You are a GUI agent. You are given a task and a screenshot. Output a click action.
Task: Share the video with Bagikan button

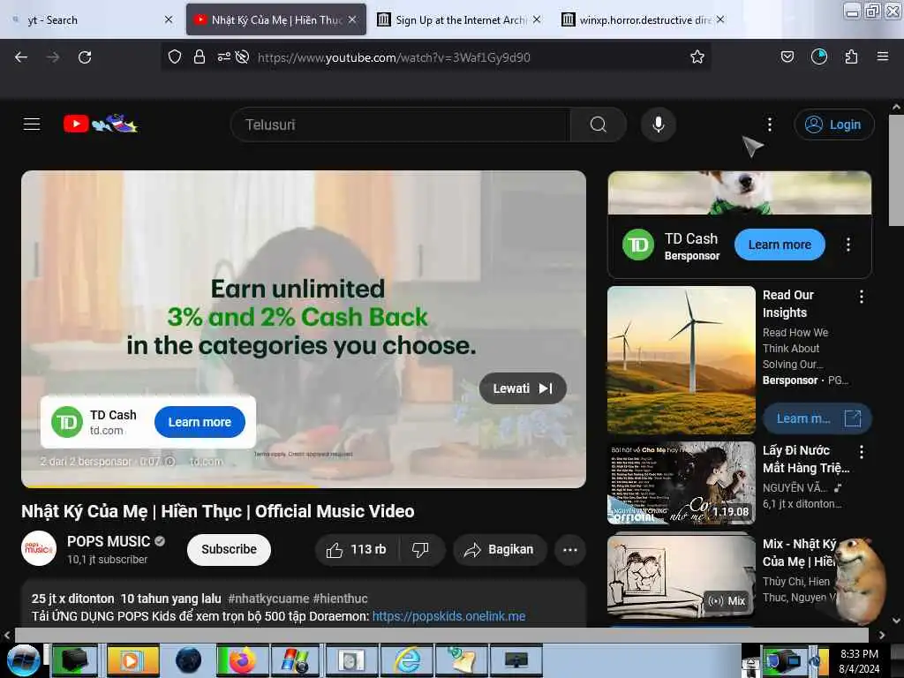click(500, 549)
